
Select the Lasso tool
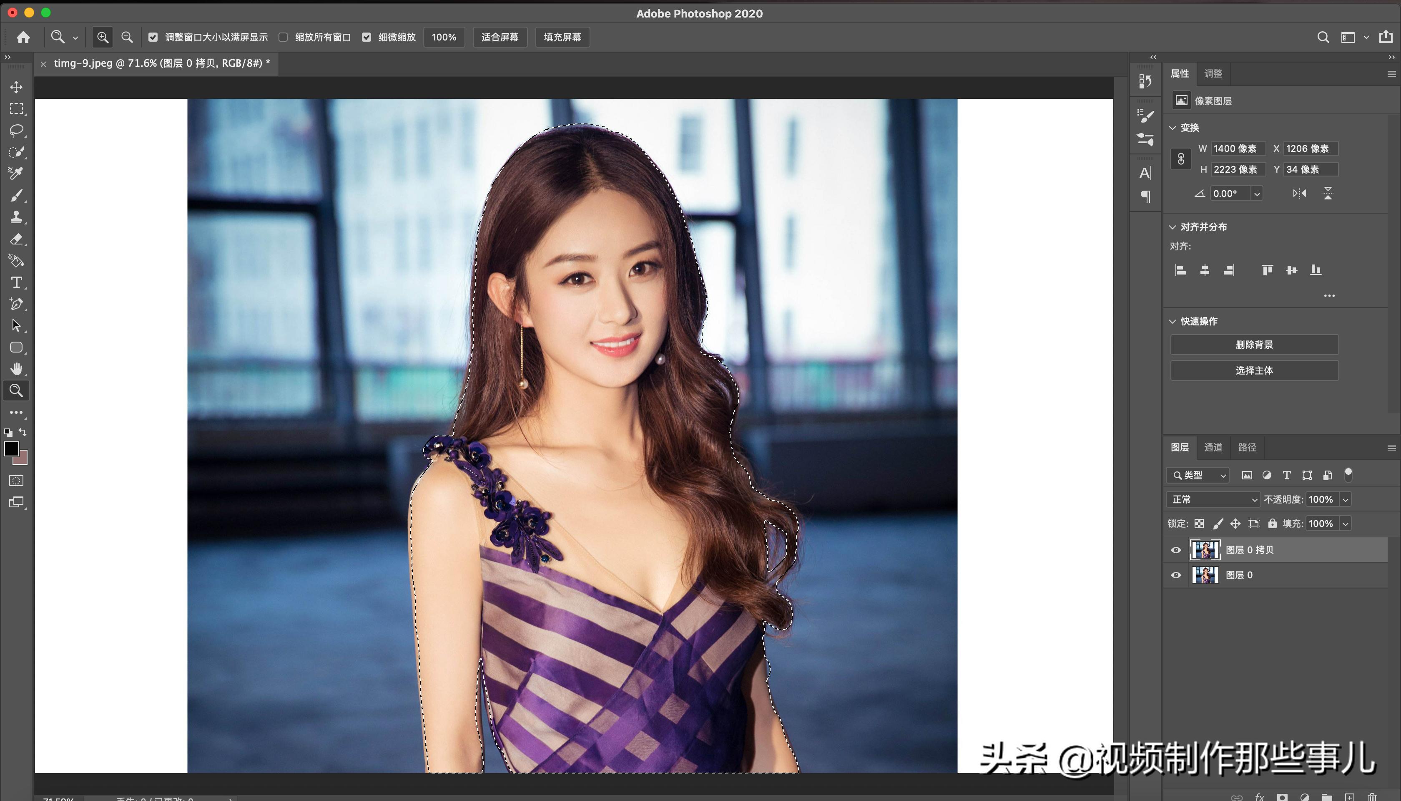point(16,131)
